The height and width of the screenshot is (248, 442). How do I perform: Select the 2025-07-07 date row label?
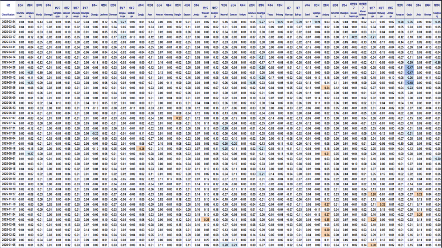tap(8, 118)
